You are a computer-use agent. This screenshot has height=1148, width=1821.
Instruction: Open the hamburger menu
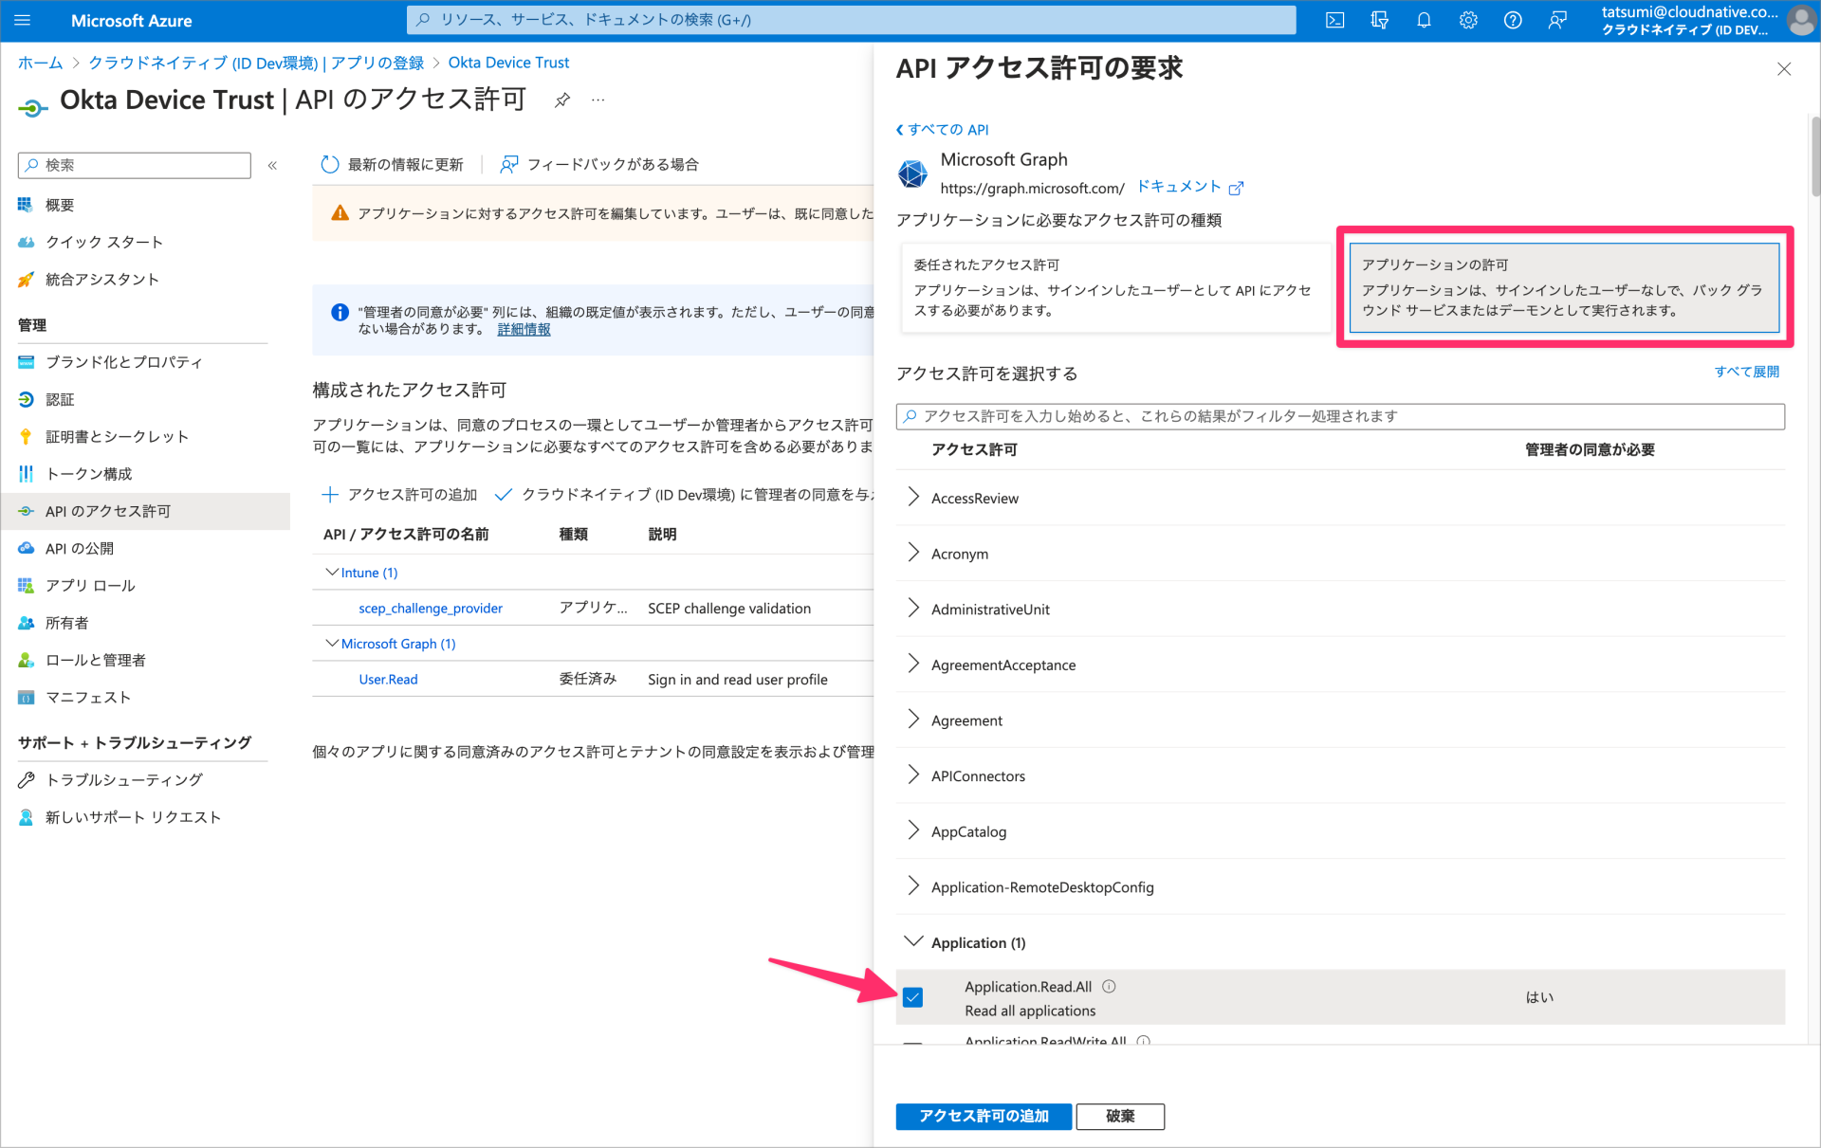point(22,20)
